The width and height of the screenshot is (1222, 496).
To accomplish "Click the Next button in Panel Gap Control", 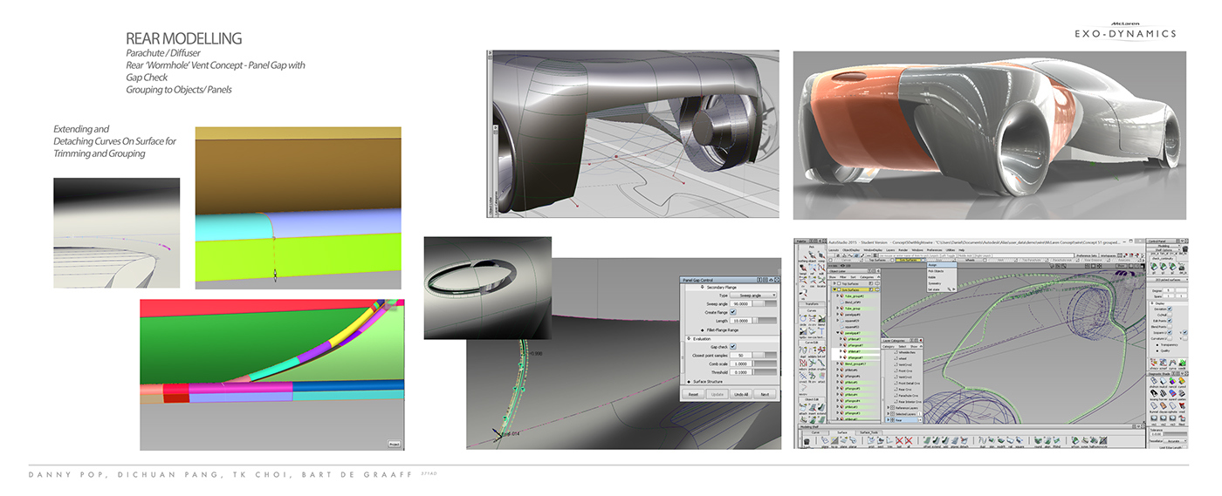I will coord(765,395).
